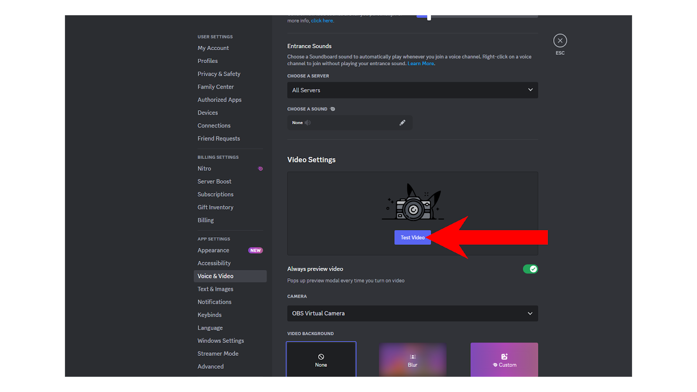
Task: Click the Nitro icon next to Choose a Sound
Action: [332, 109]
